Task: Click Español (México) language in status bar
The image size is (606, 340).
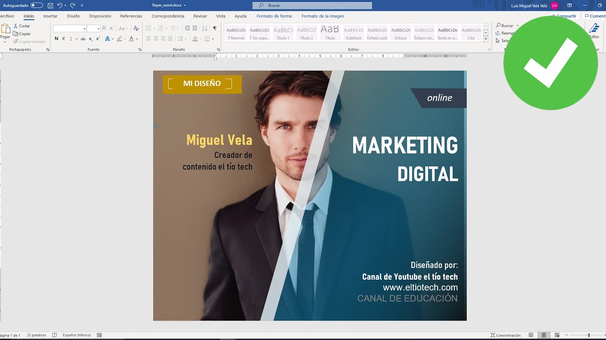Action: pyautogui.click(x=77, y=335)
